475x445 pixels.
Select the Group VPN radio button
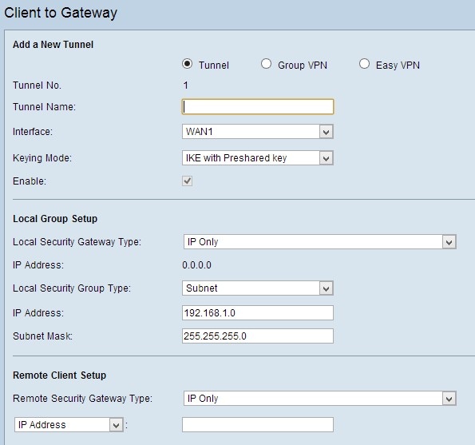click(x=266, y=64)
